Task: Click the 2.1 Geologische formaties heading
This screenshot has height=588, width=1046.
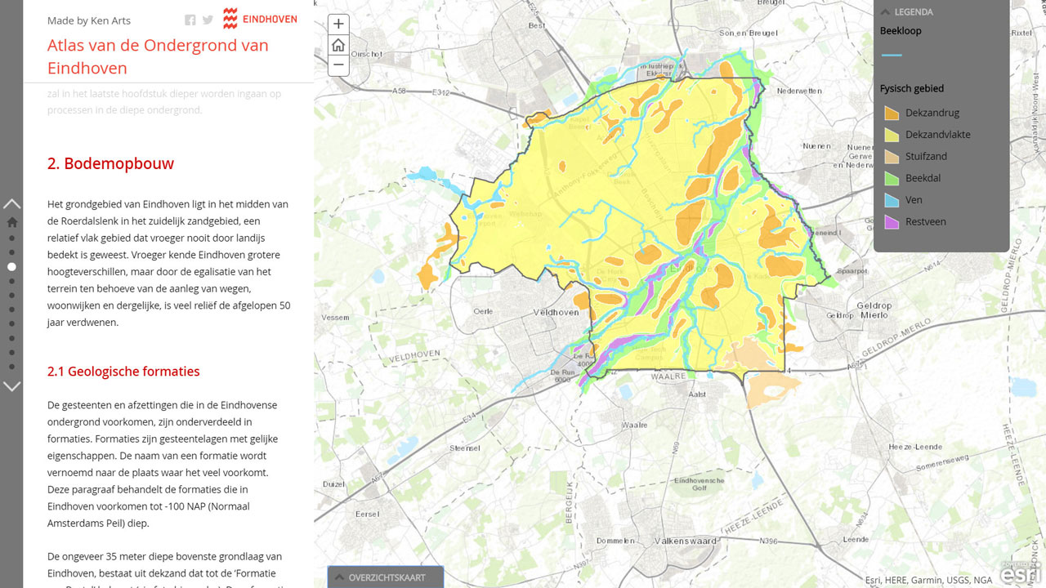Action: (x=123, y=372)
